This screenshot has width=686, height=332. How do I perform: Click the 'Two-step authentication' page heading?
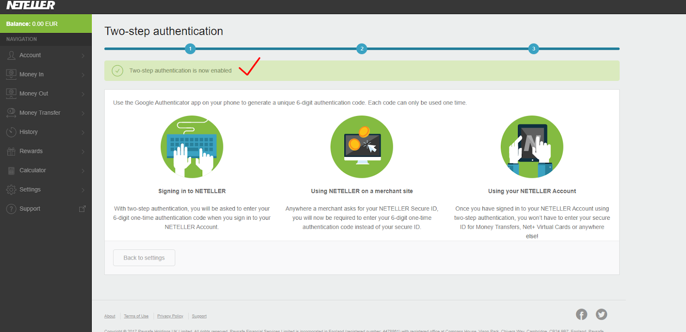tap(164, 31)
